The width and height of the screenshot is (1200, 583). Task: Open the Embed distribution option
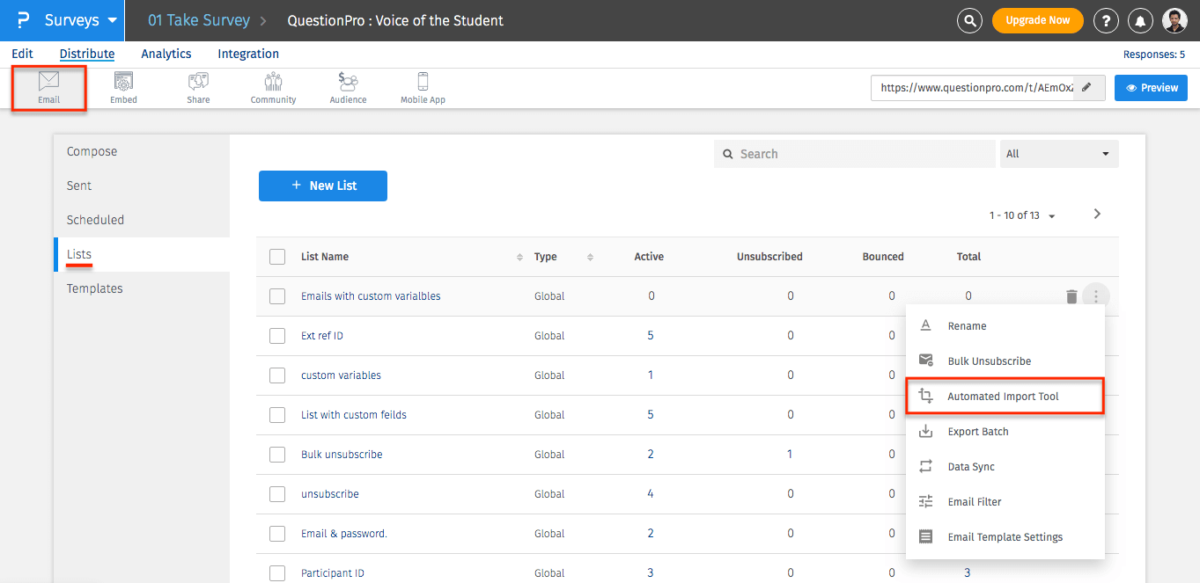pyautogui.click(x=123, y=87)
